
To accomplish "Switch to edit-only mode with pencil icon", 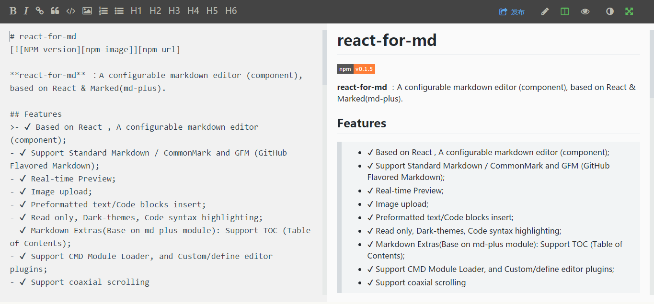I will (x=545, y=11).
